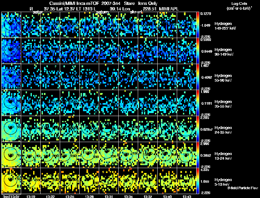260x198 pixels.
Task: Select the 13:40 image in Hydrogen 90-149 keV row
Action: pos(167,51)
